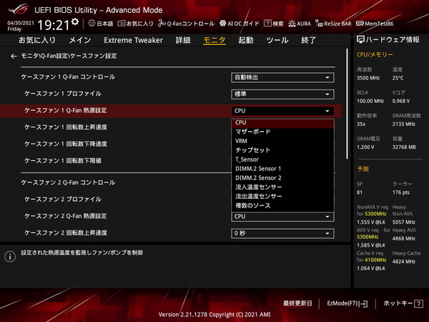Screen dimensions: 429x322
Task: Click the search (検索) question icon
Action: pos(267,24)
